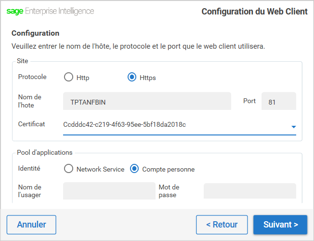Image resolution: width=314 pixels, height=241 pixels.
Task: Go back with the Retour button
Action: (222, 225)
